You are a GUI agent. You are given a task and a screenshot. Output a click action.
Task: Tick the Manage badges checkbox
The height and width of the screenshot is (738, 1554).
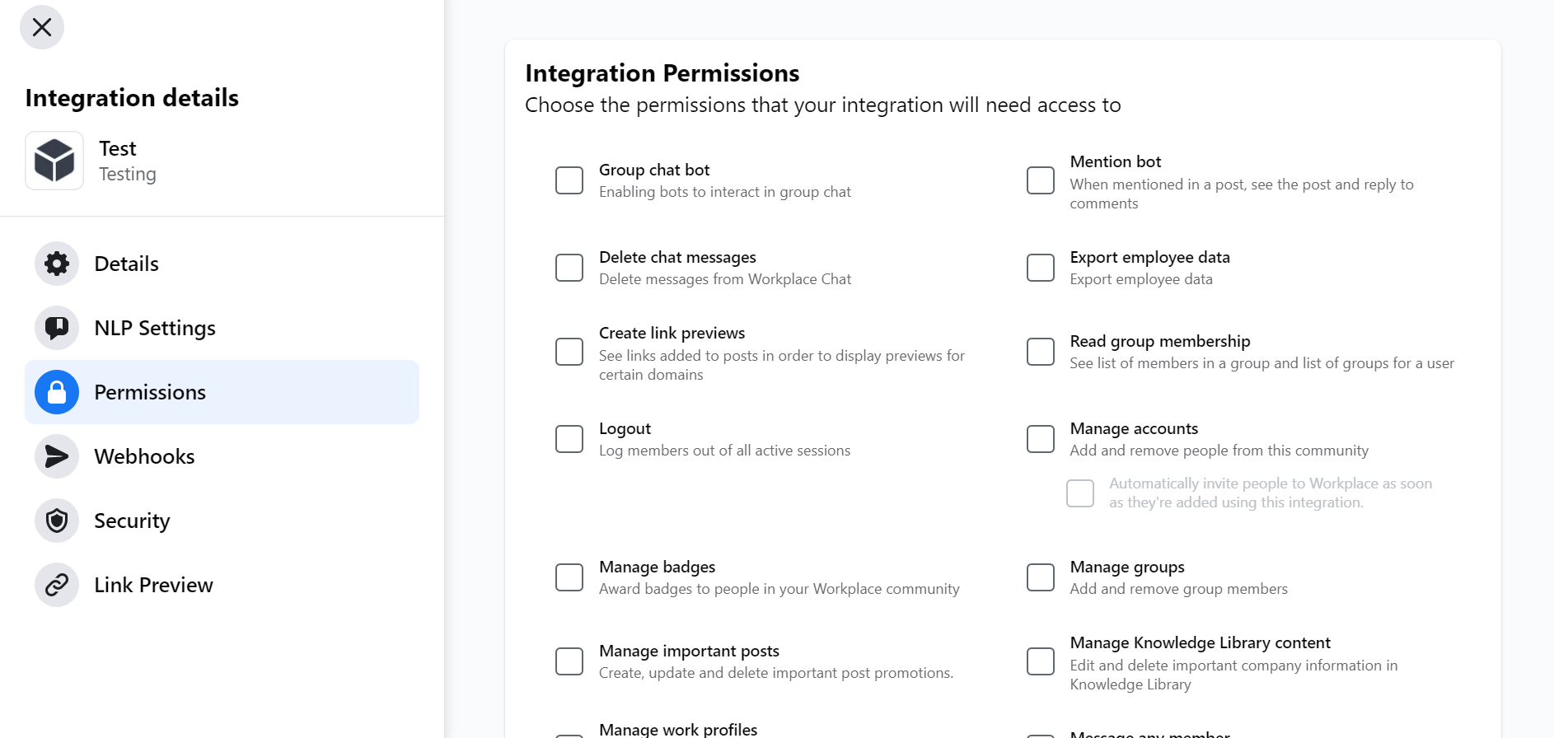click(x=569, y=577)
